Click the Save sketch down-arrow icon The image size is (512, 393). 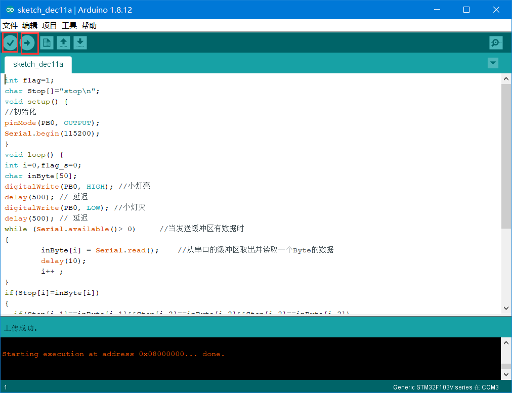tap(80, 43)
